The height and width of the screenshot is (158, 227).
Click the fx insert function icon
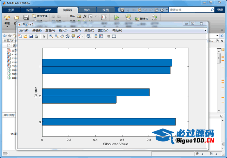(85, 16)
